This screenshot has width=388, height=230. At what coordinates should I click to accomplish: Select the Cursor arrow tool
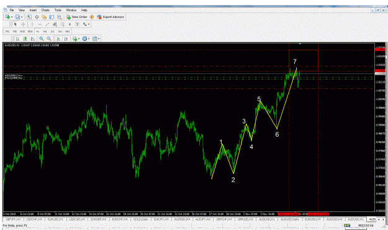[16, 24]
